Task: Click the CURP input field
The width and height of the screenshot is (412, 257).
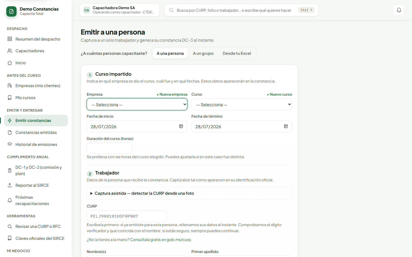Action: (127, 216)
